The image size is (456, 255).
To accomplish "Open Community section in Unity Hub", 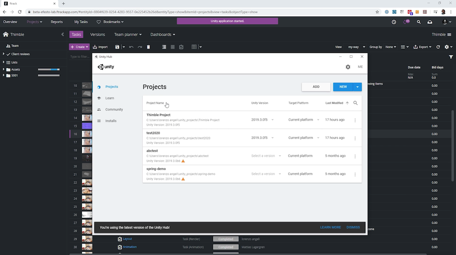I will (114, 109).
